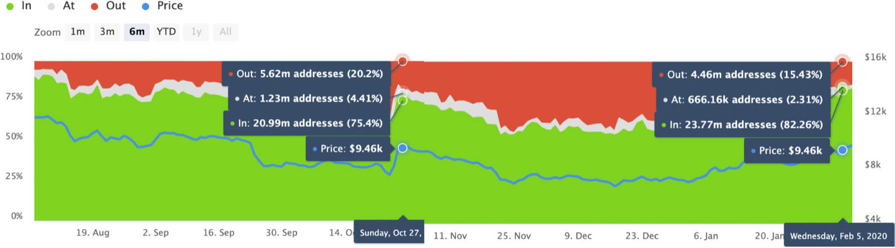Click the All zoom range button
This screenshot has height=248, width=895.
pyautogui.click(x=225, y=32)
